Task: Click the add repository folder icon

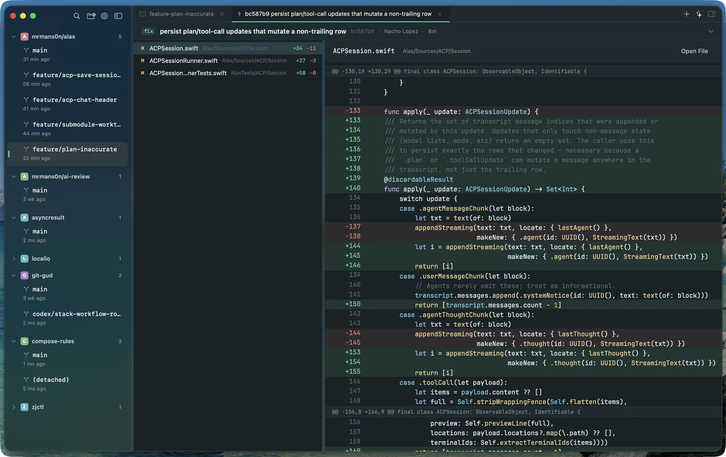Action: [x=91, y=16]
